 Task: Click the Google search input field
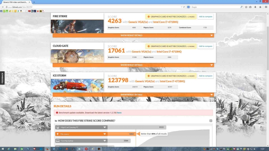[x=215, y=7]
